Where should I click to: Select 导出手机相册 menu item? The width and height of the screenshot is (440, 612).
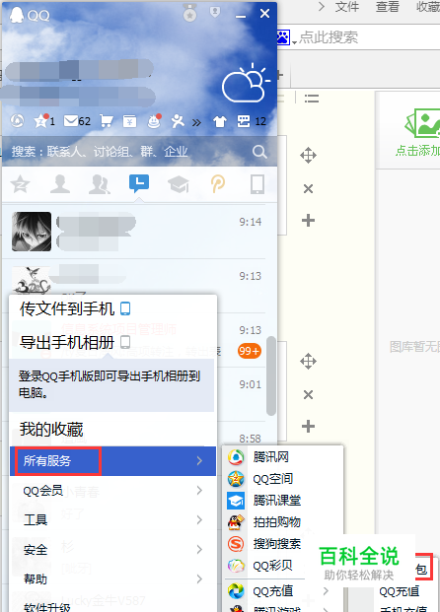tap(112, 342)
